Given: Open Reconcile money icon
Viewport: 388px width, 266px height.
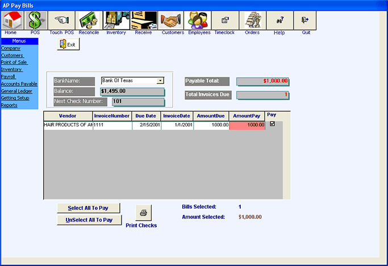Looking at the screenshot, I should 89,20.
